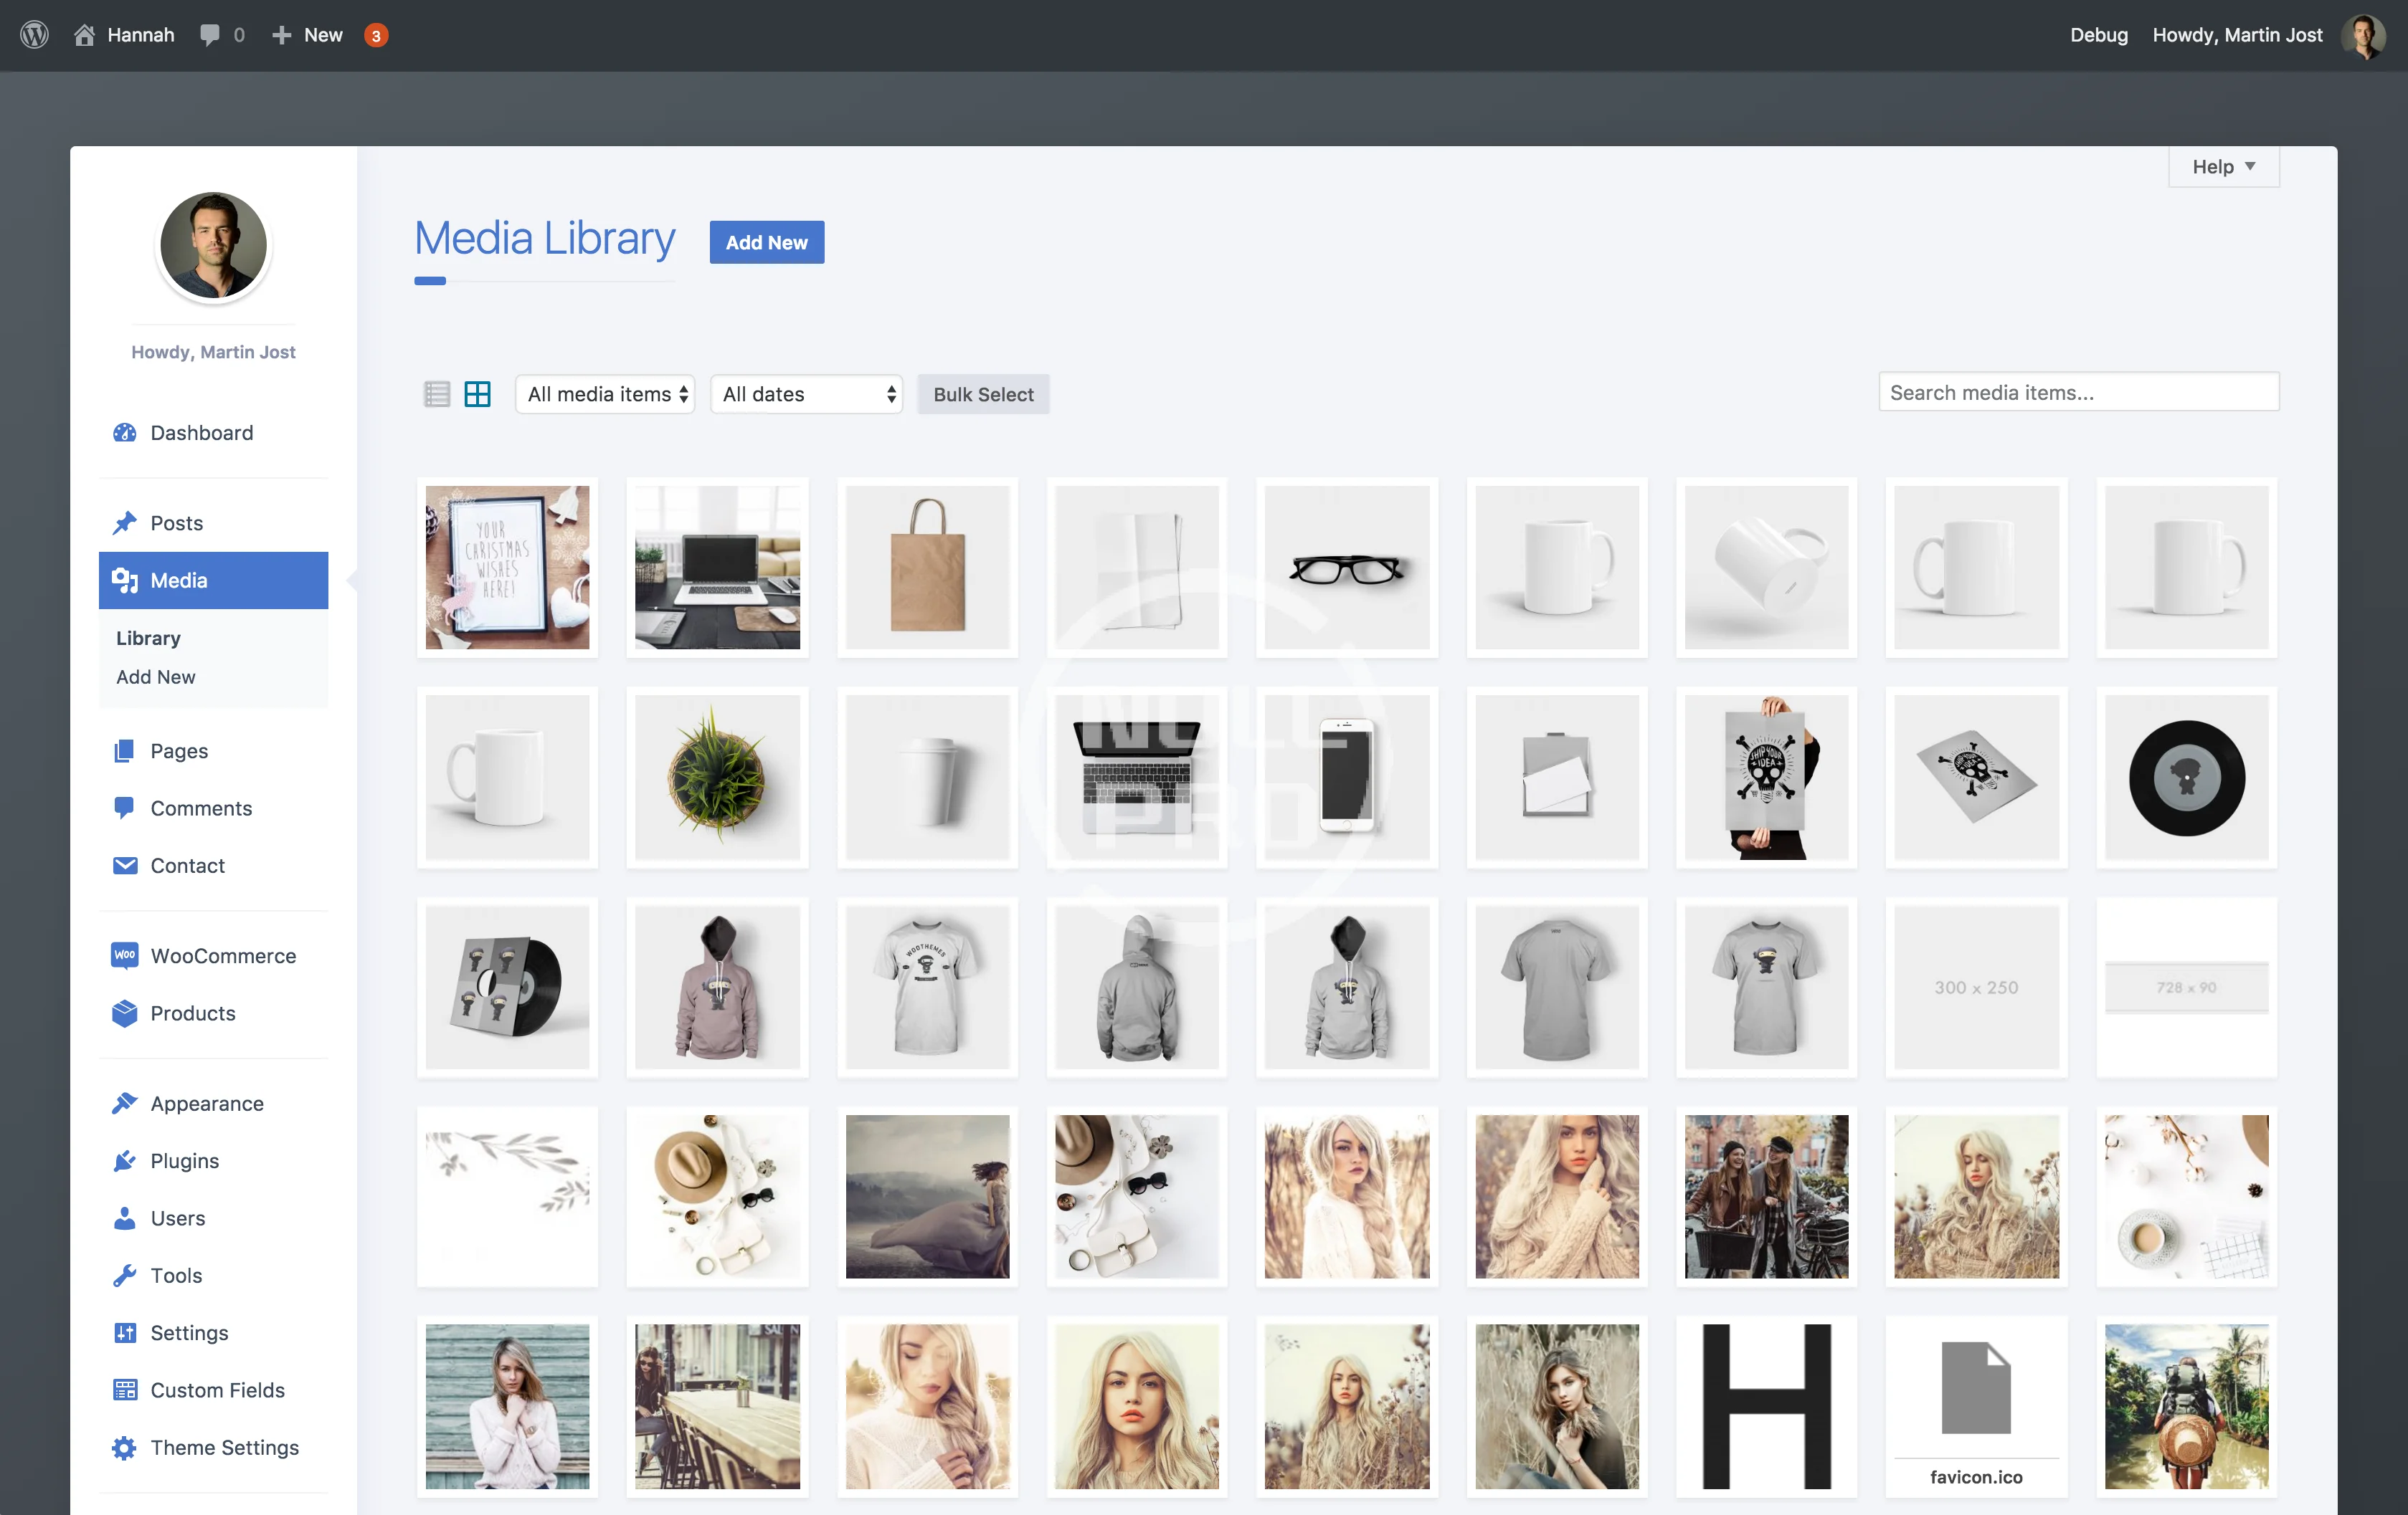Expand the Help panel tab
This screenshot has height=1515, width=2408.
[x=2222, y=167]
